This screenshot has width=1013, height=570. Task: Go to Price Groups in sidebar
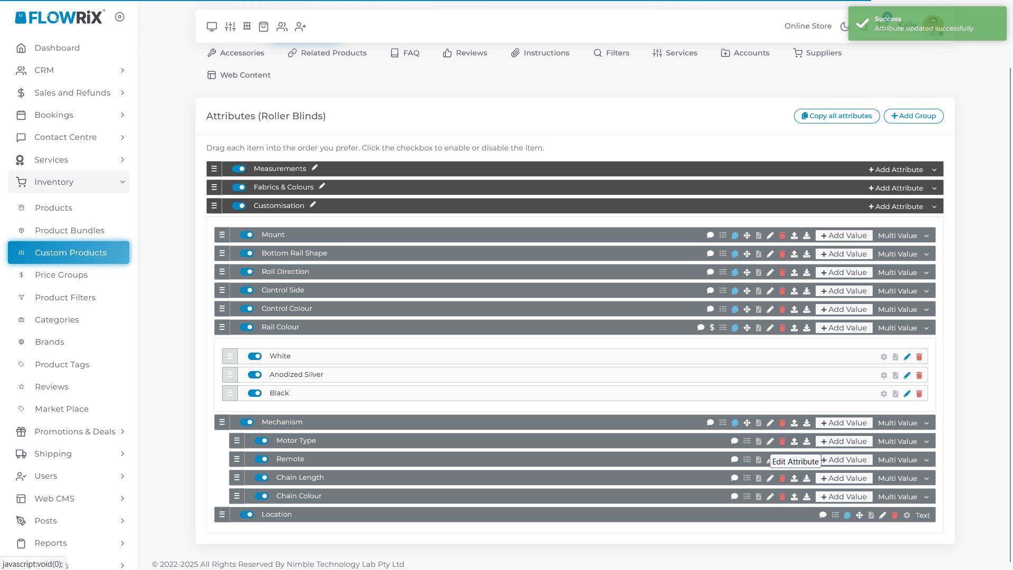point(61,275)
